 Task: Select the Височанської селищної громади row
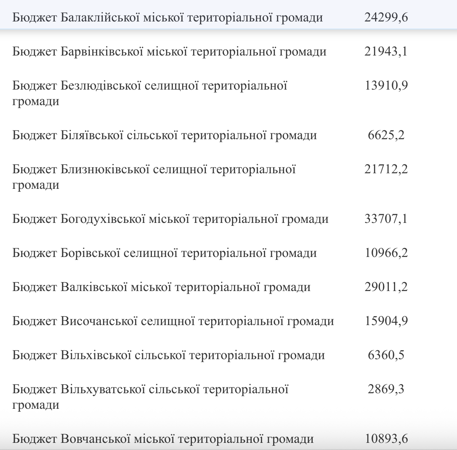click(x=228, y=321)
